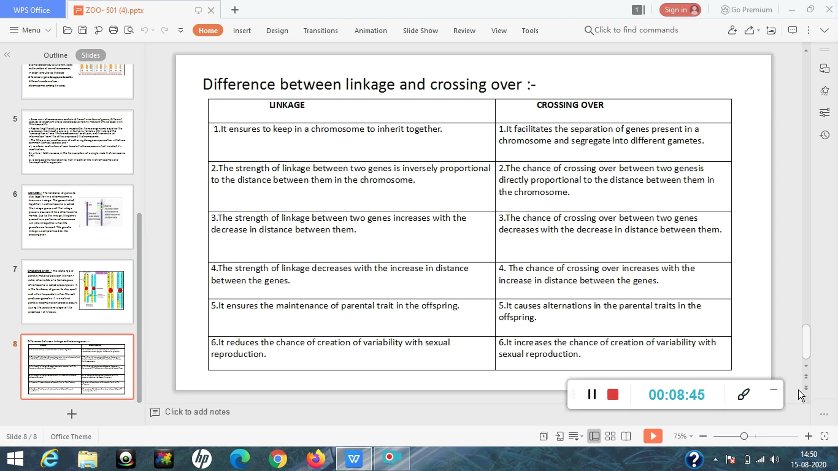This screenshot has height=471, width=838.
Task: Pause the screen recording
Action: [x=592, y=395]
